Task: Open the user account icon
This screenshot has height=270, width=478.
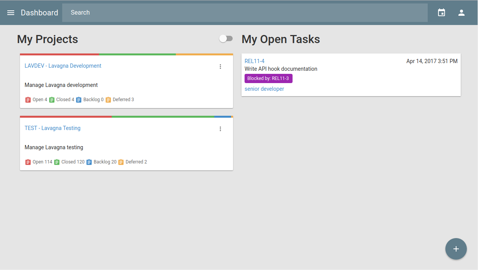Action: [x=461, y=13]
